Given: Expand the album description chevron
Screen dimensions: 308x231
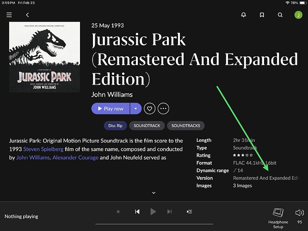Looking at the screenshot, I should coord(154,193).
